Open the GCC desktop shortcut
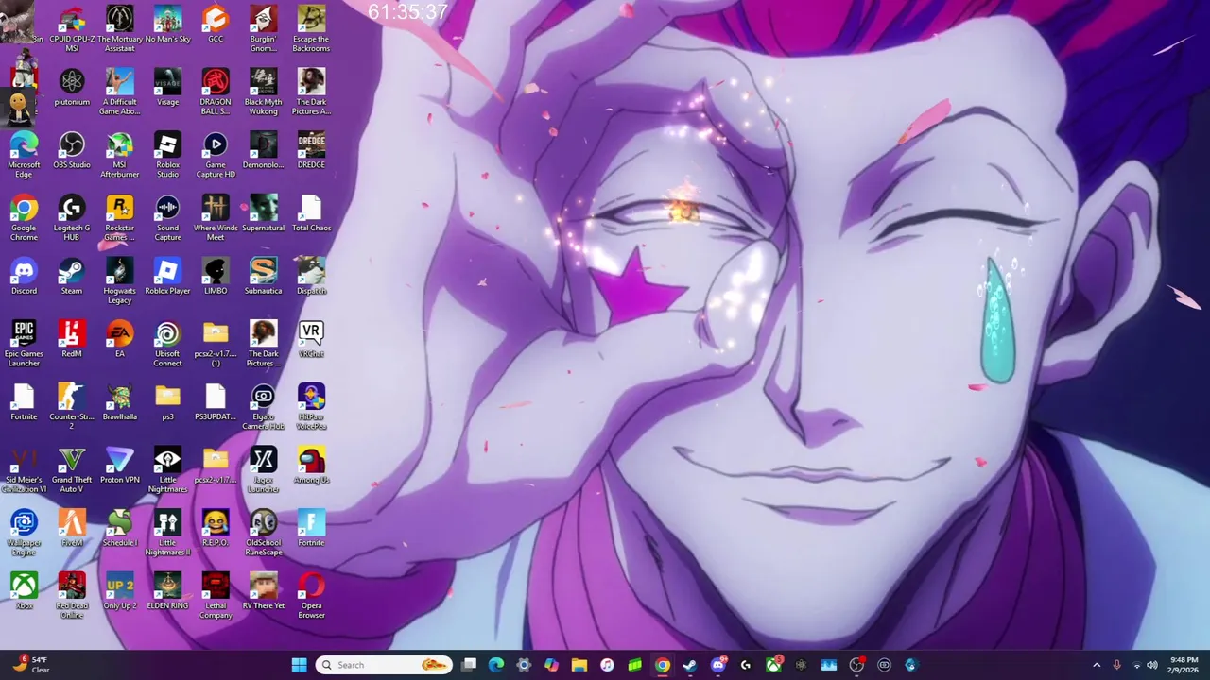 tap(216, 25)
